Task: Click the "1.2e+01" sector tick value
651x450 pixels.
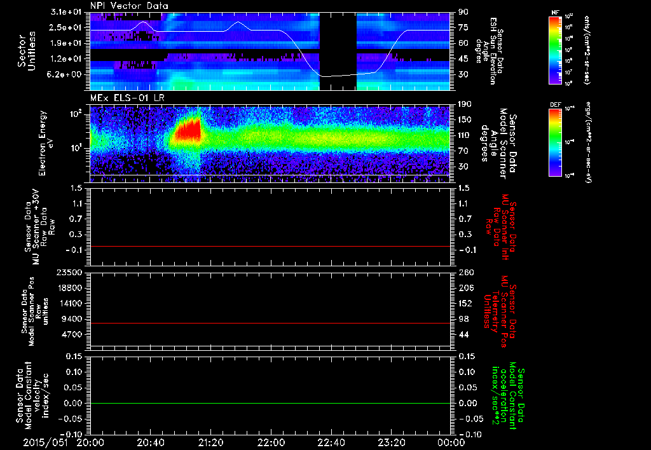Action: pos(66,59)
